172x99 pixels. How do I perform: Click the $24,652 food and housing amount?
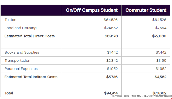tap(111, 28)
